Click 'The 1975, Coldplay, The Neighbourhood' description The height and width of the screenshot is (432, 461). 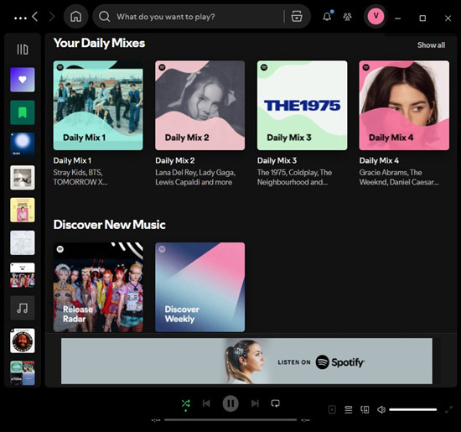[294, 177]
